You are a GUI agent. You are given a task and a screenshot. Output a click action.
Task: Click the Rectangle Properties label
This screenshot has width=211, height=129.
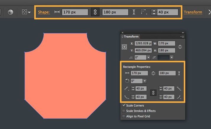click(137, 67)
